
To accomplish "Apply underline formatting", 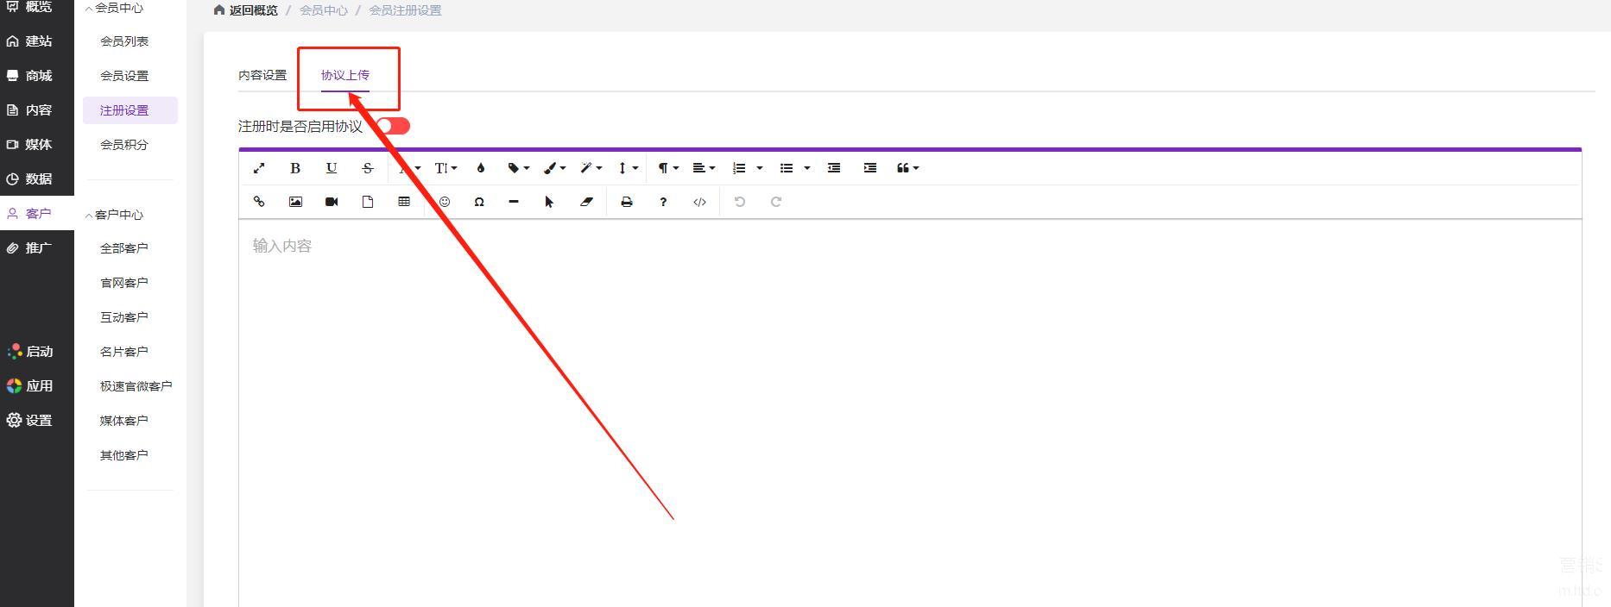I will tap(332, 168).
